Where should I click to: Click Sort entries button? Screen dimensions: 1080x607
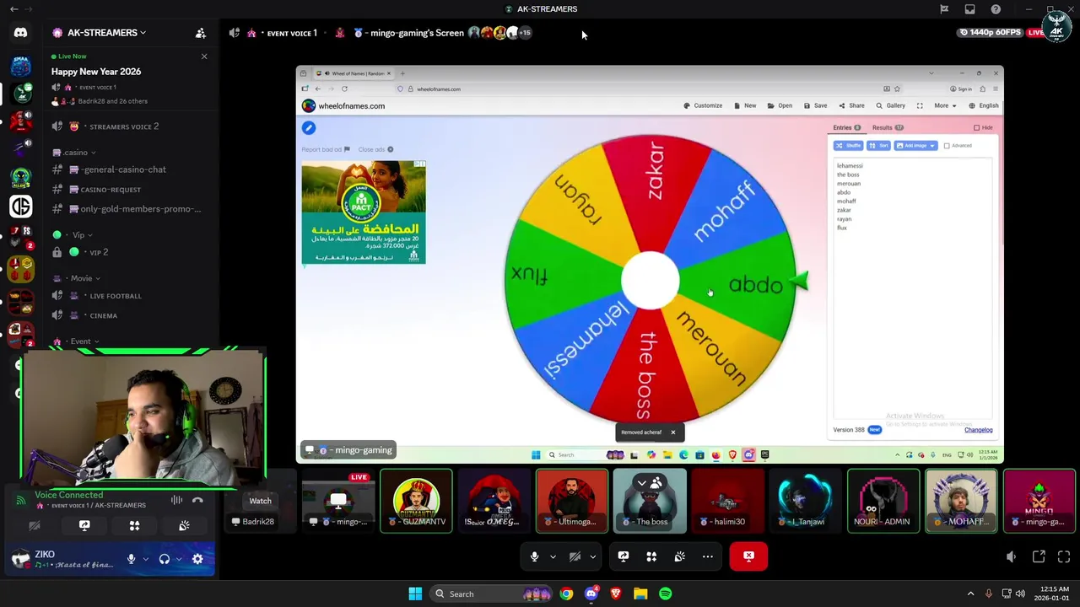[x=879, y=146]
